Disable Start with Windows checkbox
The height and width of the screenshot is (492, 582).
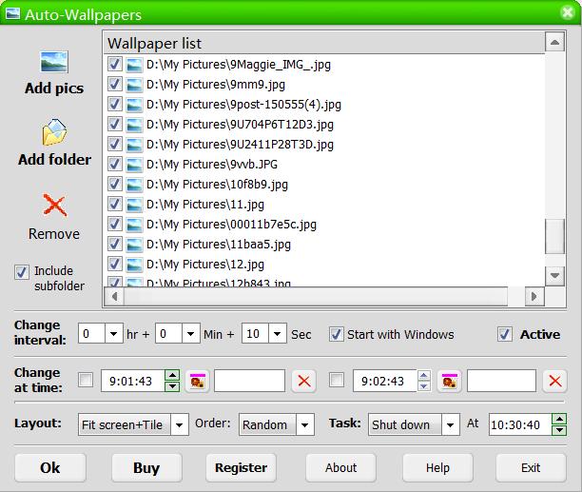tap(336, 334)
